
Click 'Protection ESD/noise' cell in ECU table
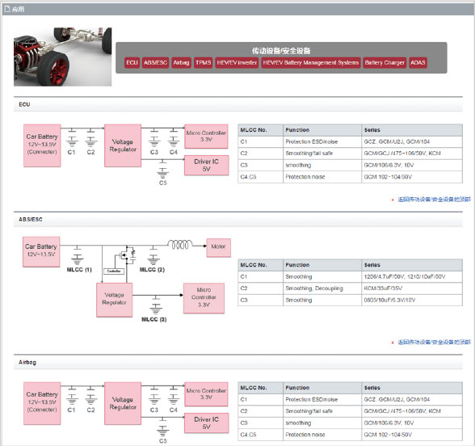tap(322, 142)
